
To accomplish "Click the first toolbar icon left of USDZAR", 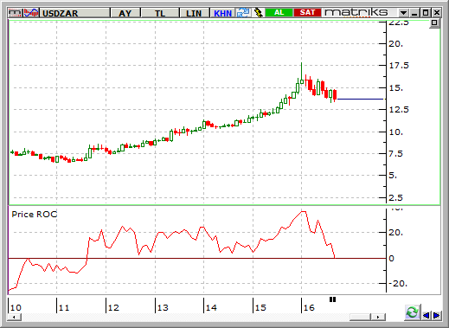I will tap(15, 13).
